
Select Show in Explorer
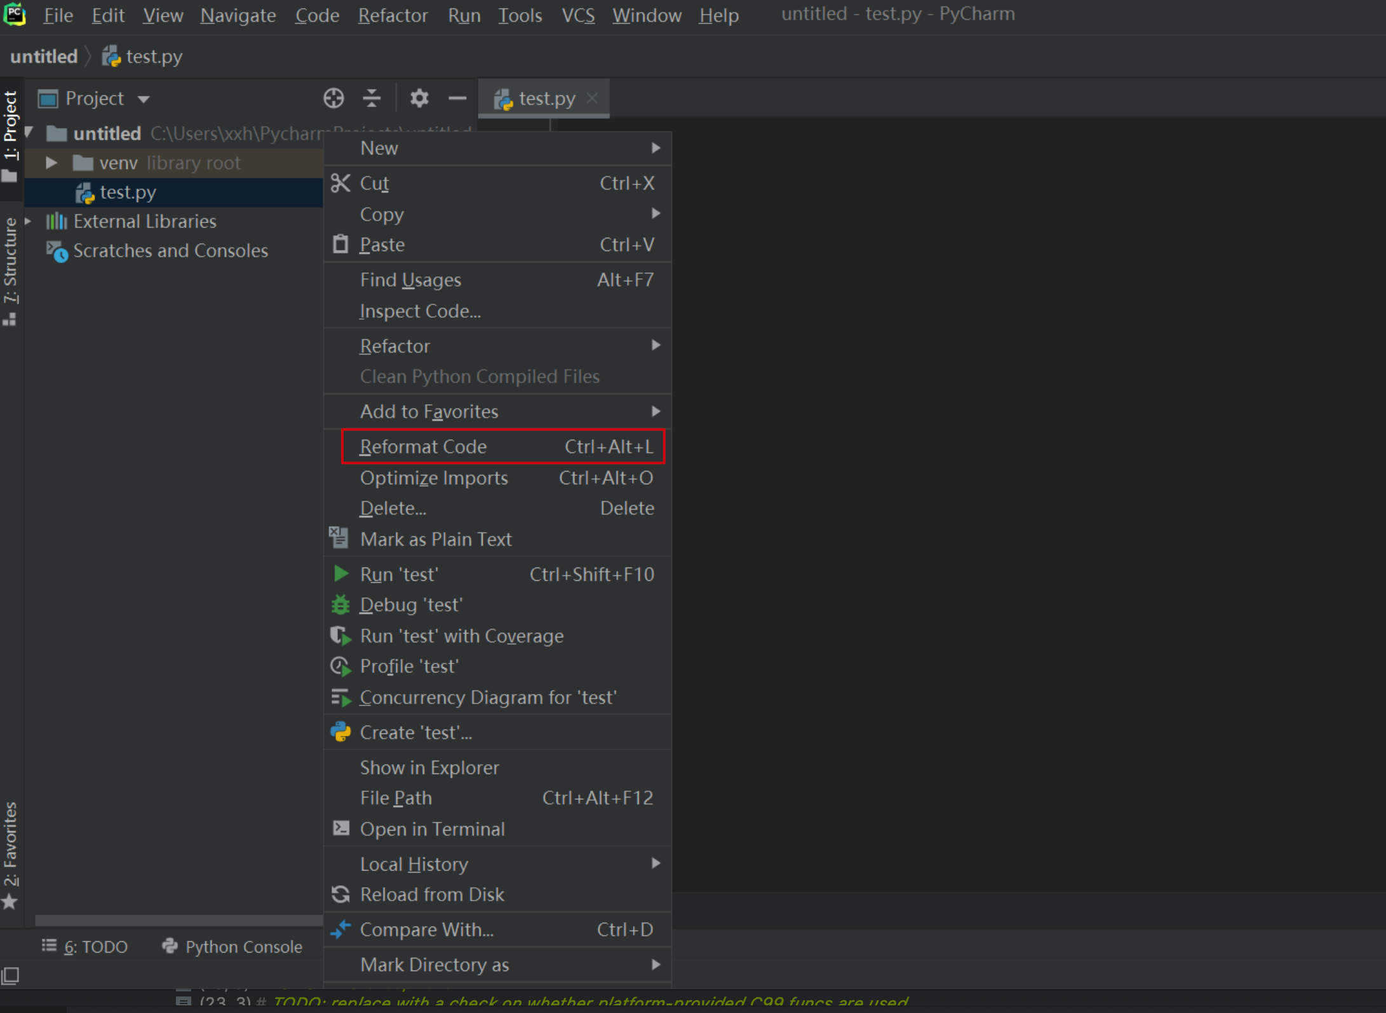tap(498, 767)
